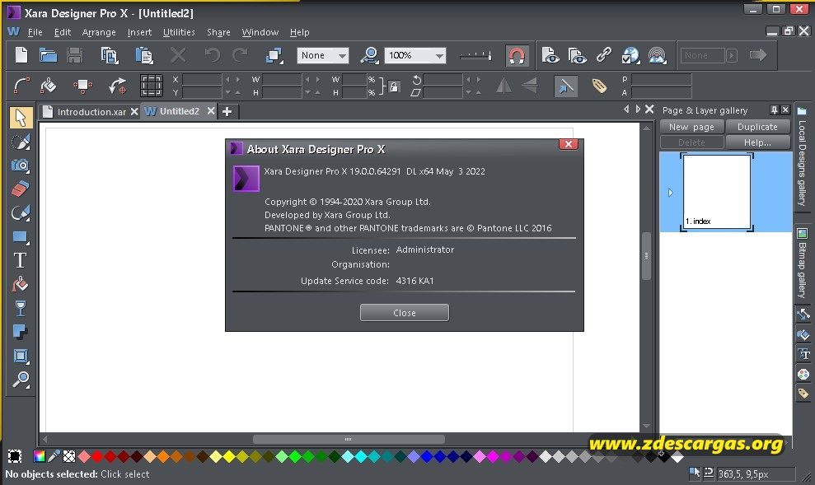Select the Photo tool camera icon
Screen dimensions: 815x485
point(21,166)
